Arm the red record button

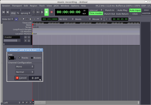(x=52, y=12)
